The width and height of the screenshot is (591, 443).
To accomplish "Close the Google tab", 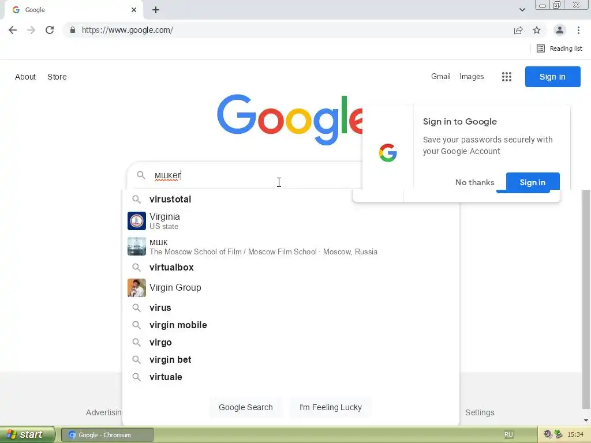I will (x=134, y=10).
